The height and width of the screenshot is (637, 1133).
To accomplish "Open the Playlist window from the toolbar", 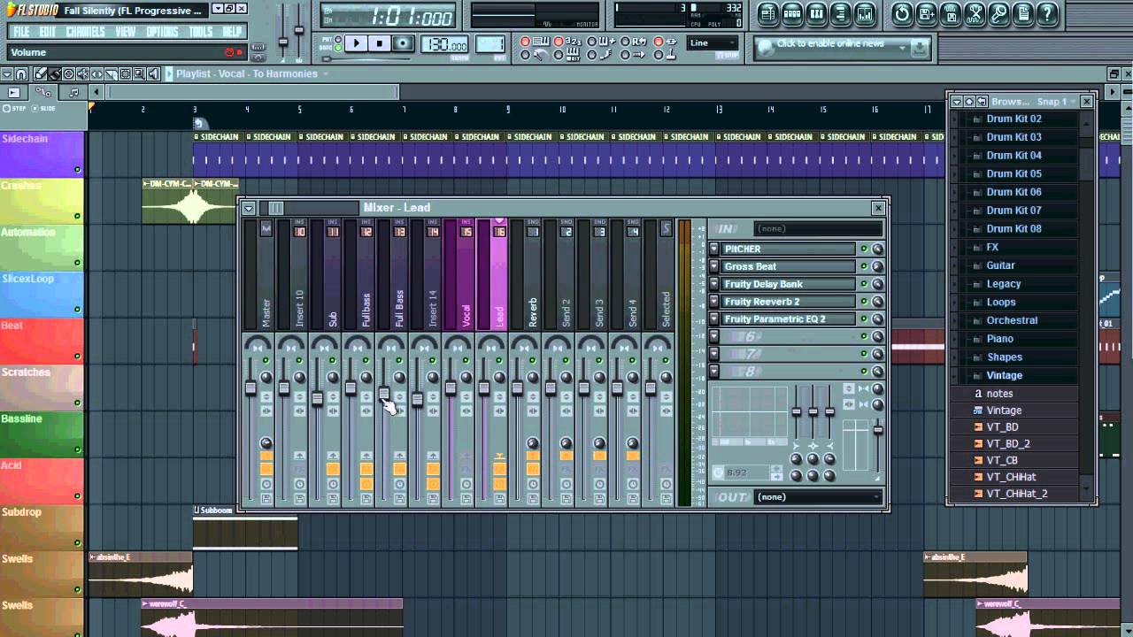I will pos(767,13).
